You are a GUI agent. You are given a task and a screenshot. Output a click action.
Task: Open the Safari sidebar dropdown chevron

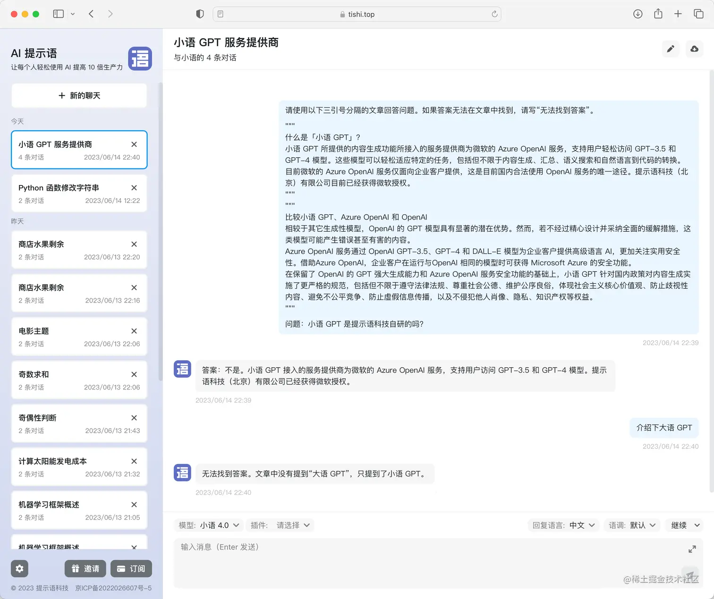click(x=73, y=14)
